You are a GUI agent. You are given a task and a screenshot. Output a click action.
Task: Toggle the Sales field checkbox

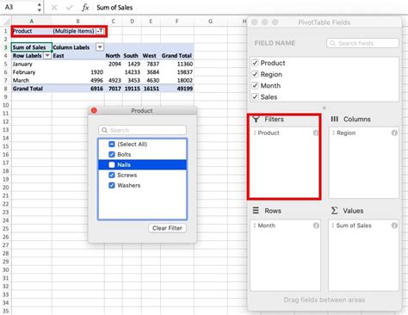(255, 97)
